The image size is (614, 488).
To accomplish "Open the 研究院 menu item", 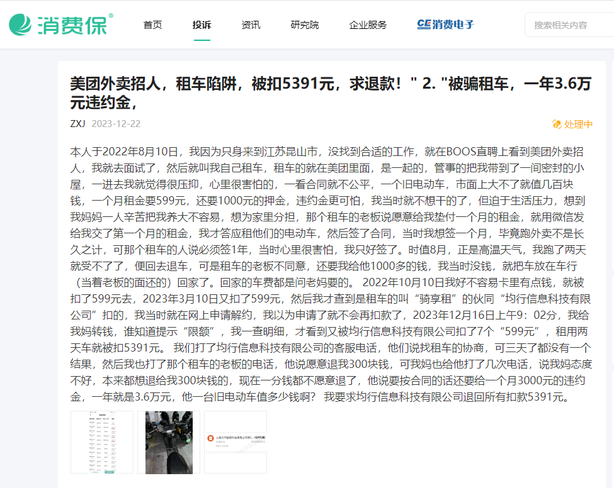I will (305, 25).
